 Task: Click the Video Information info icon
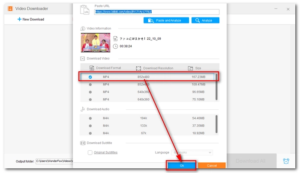coord(83,29)
